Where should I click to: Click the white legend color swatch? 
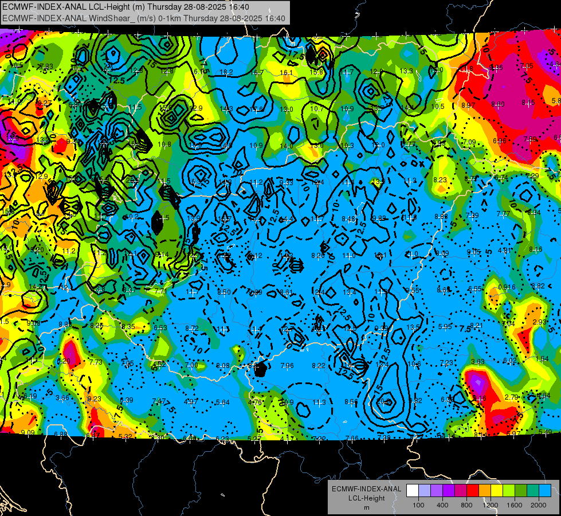(x=413, y=491)
